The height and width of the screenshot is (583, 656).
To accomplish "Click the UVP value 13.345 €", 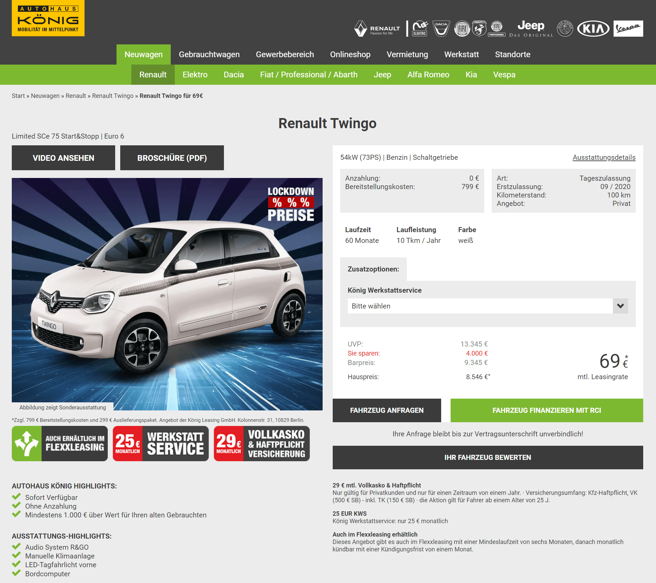I will [x=474, y=344].
